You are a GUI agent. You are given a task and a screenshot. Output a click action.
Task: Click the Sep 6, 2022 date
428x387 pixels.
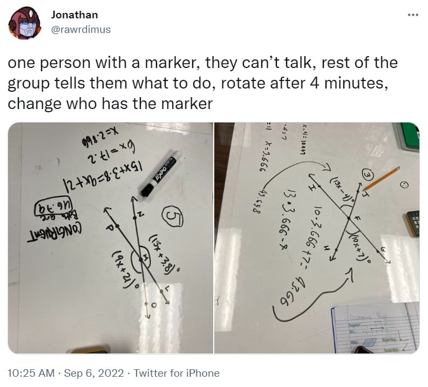click(93, 373)
